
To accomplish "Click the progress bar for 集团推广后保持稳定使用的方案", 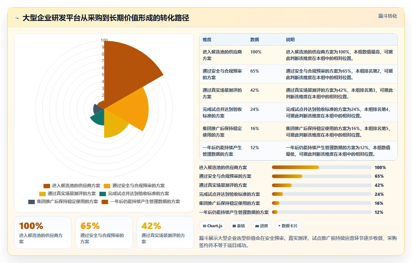I will (x=321, y=203).
